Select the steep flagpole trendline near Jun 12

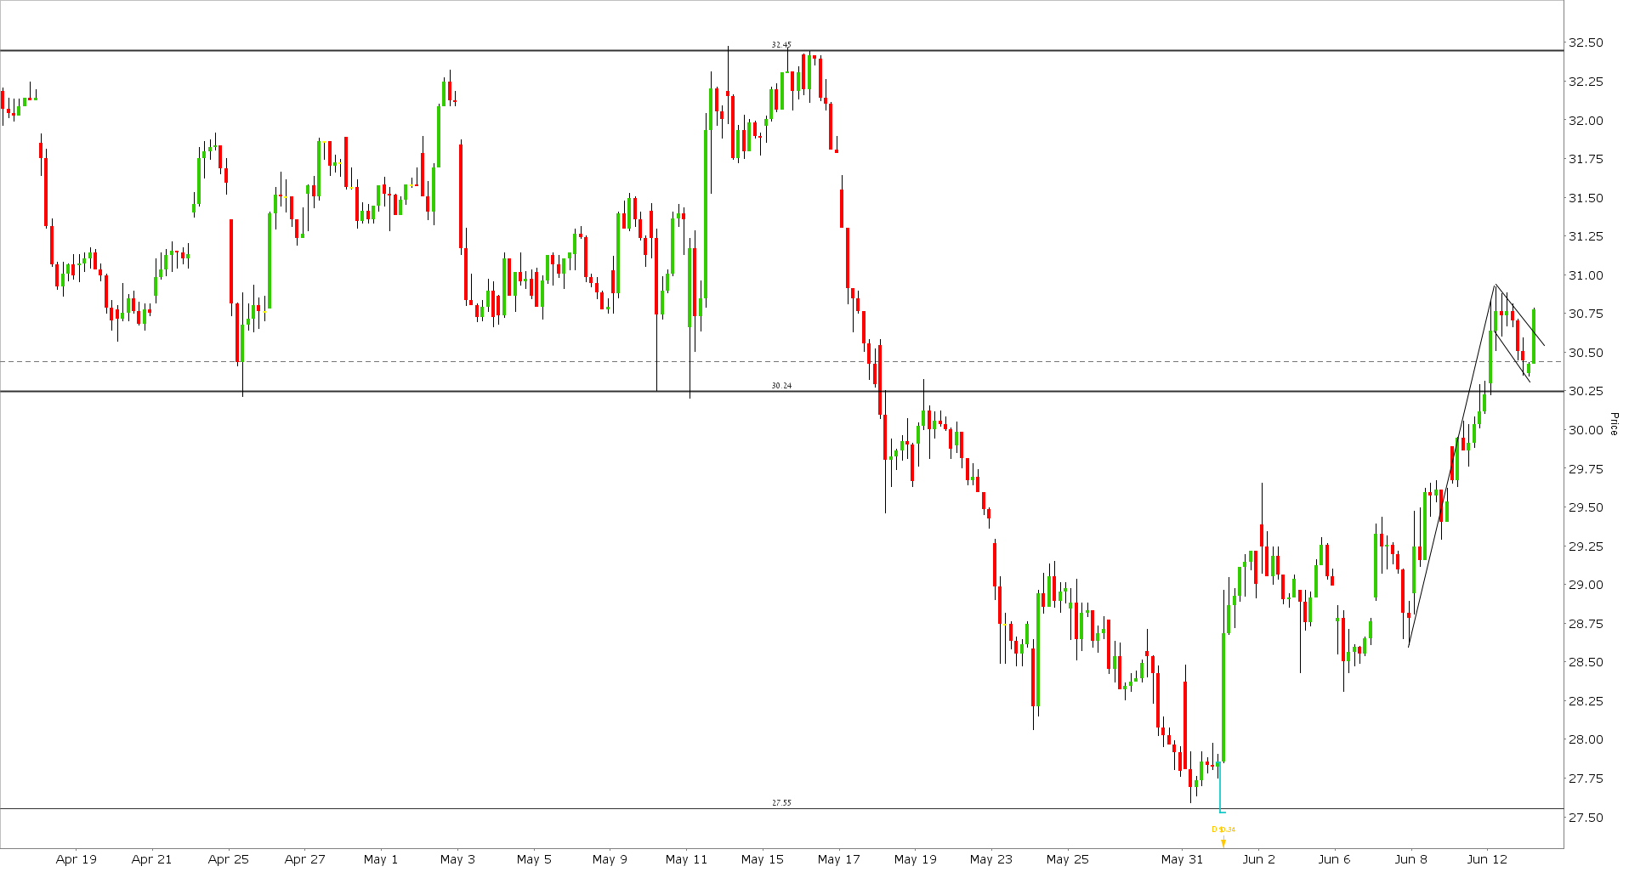(x=1452, y=466)
